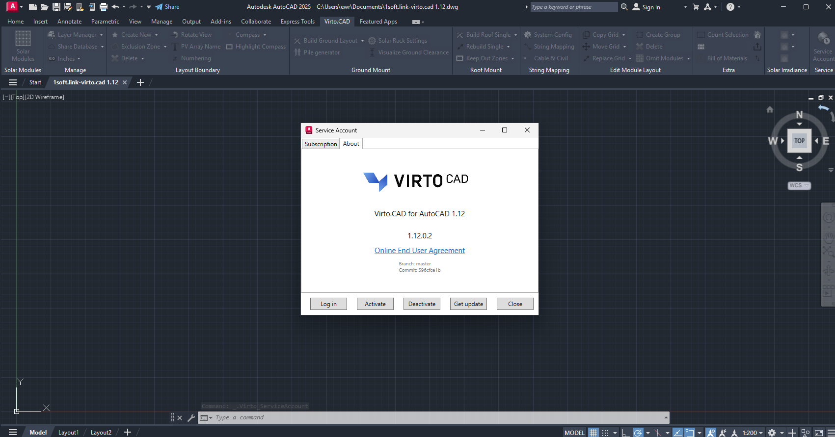835x437 pixels.
Task: Click the Log in button
Action: 328,304
